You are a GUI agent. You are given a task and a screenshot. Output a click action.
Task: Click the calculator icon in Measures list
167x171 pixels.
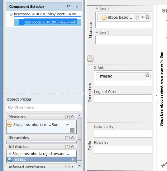[72, 130]
